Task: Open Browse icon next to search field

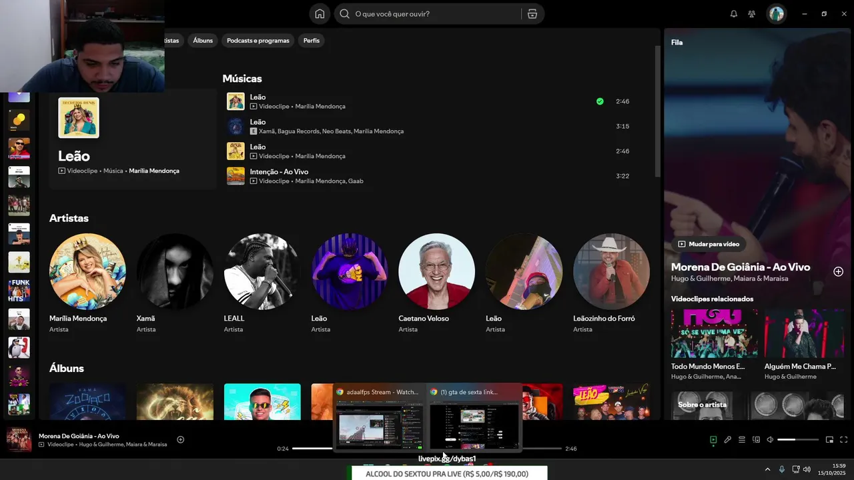Action: (532, 14)
